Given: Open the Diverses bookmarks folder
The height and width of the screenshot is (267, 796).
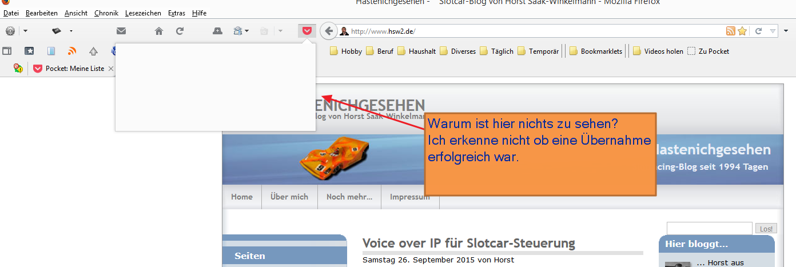Looking at the screenshot, I should [457, 51].
